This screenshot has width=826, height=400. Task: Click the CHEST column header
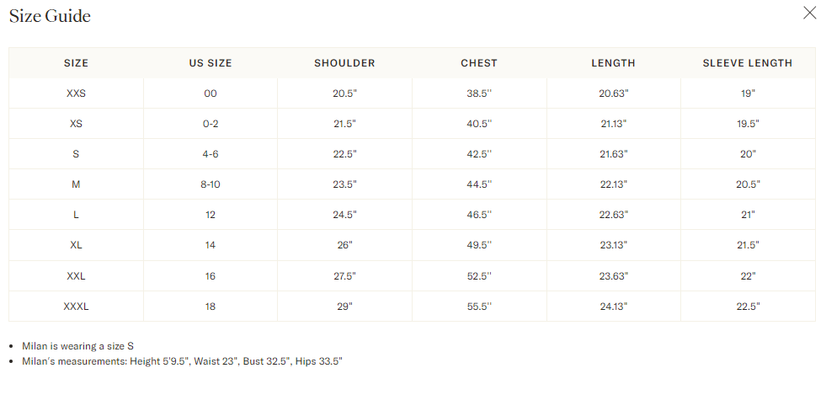tap(479, 63)
